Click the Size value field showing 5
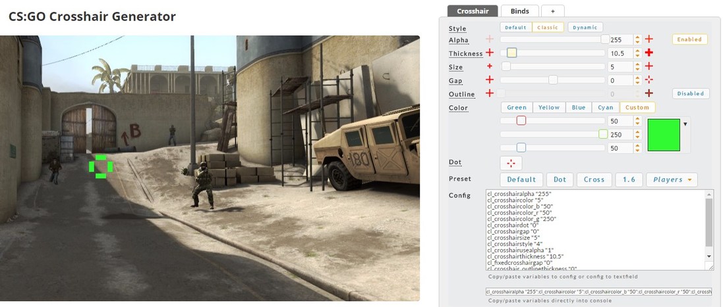 [x=620, y=67]
